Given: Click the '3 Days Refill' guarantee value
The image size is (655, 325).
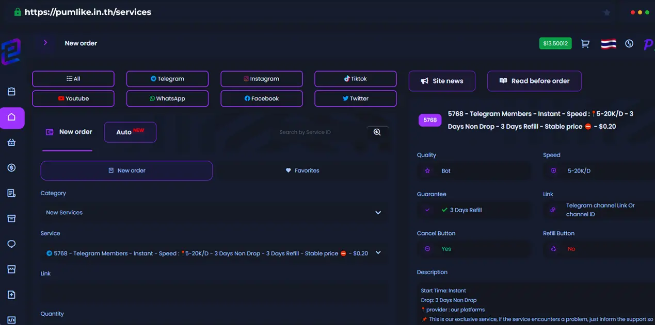Looking at the screenshot, I should click(466, 210).
